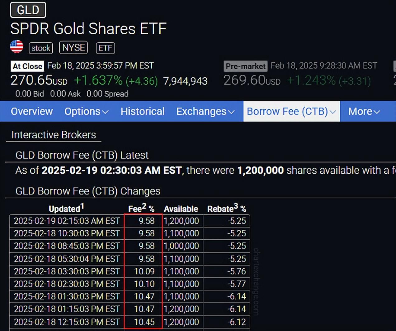Click the 10.10 fee value
Image resolution: width=396 pixels, height=331 pixels.
click(x=144, y=284)
